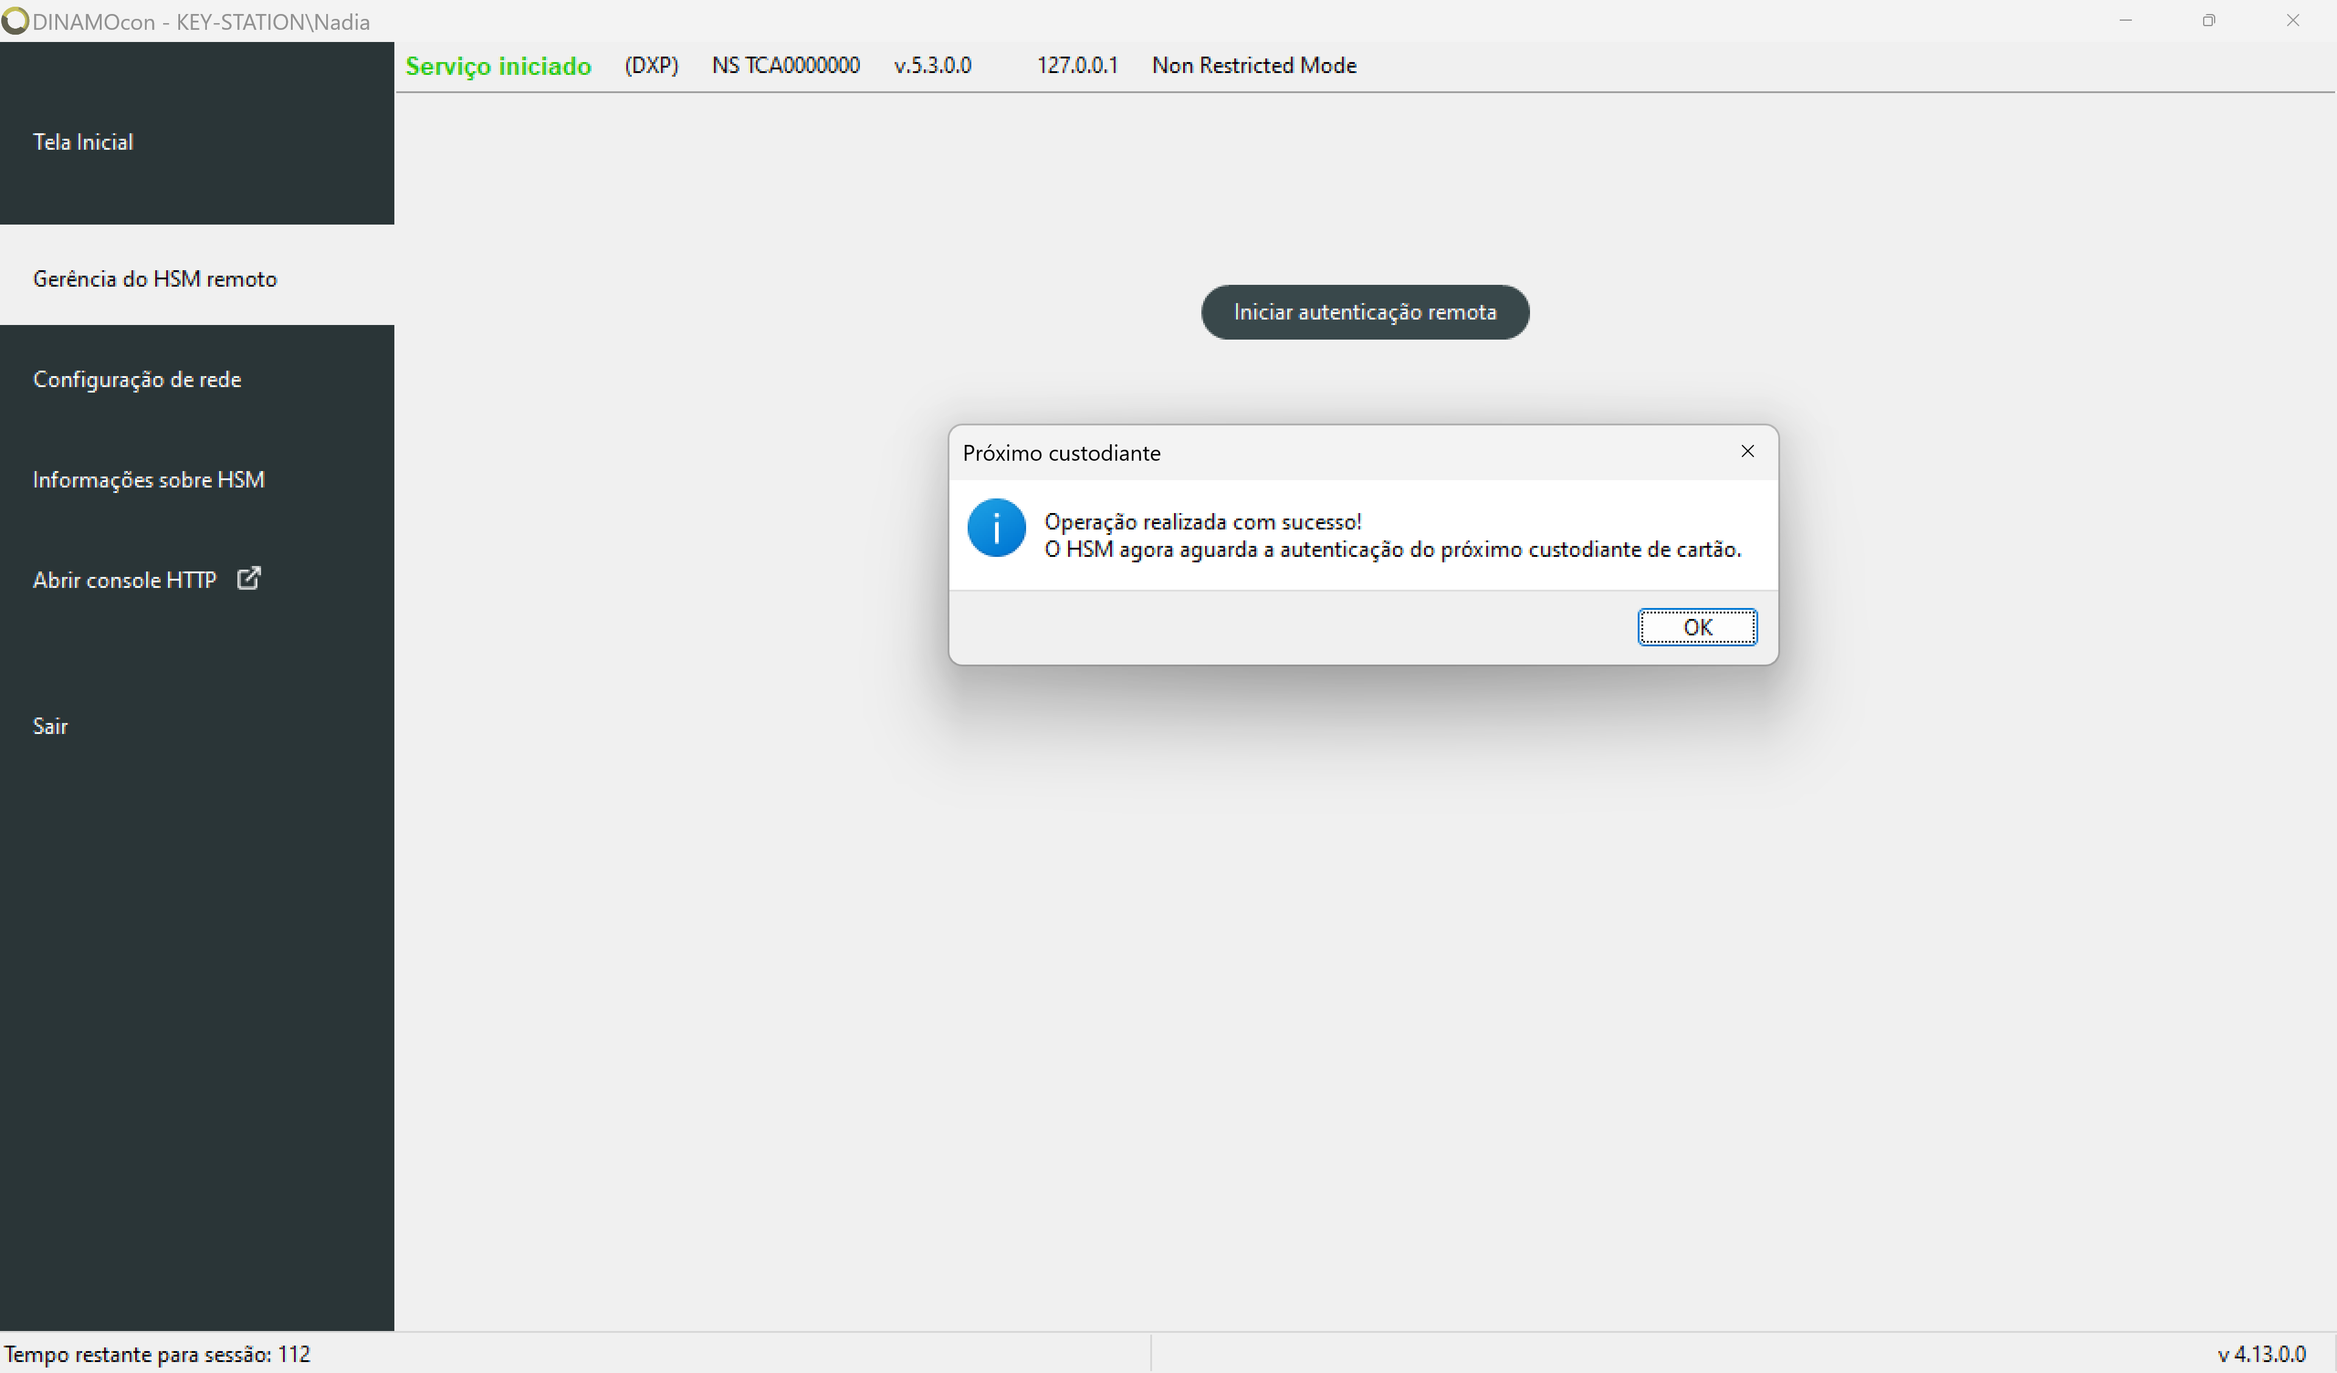The image size is (2337, 1373).
Task: Click the external link icon beside console HTTP
Action: pyautogui.click(x=248, y=578)
